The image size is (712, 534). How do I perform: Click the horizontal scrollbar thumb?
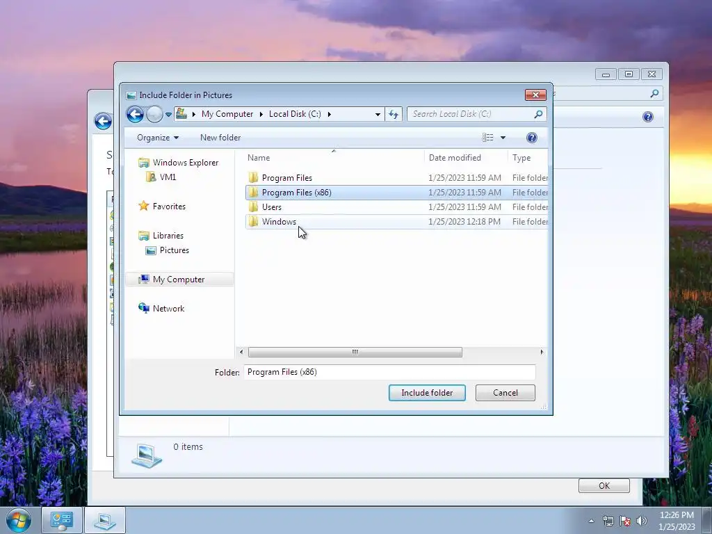[355, 352]
